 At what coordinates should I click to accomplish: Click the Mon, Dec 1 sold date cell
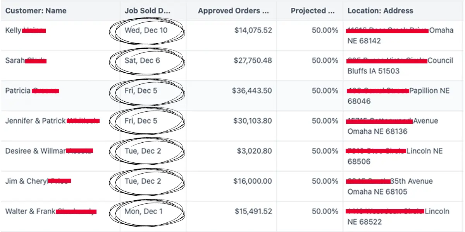coord(144,212)
